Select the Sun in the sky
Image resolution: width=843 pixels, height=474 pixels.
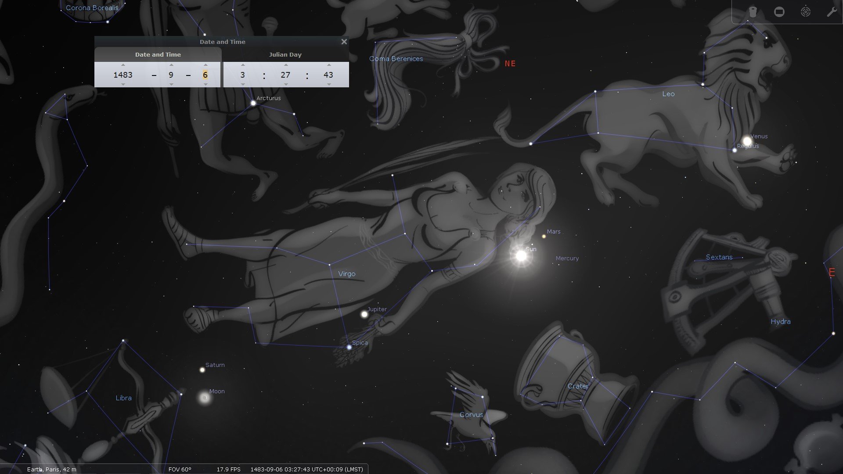point(521,256)
